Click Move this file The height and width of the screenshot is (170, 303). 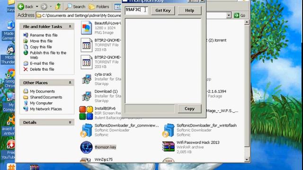tap(41, 41)
